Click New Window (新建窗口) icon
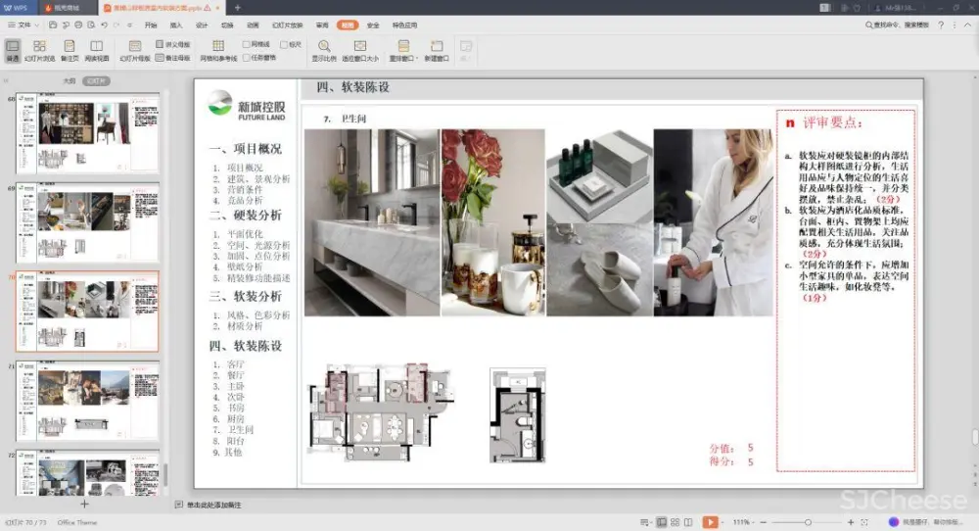The width and height of the screenshot is (979, 531). click(437, 50)
